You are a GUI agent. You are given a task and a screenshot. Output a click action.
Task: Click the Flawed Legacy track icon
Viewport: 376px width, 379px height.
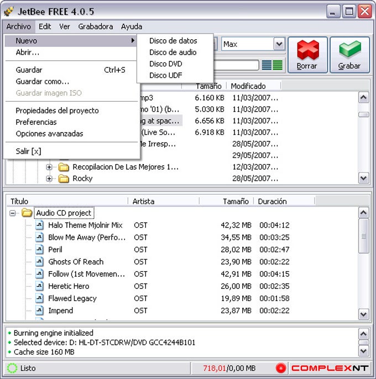(x=39, y=298)
